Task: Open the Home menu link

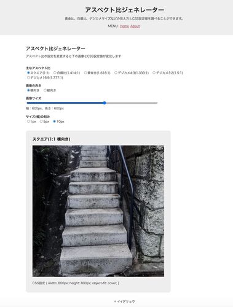Action: (124, 26)
